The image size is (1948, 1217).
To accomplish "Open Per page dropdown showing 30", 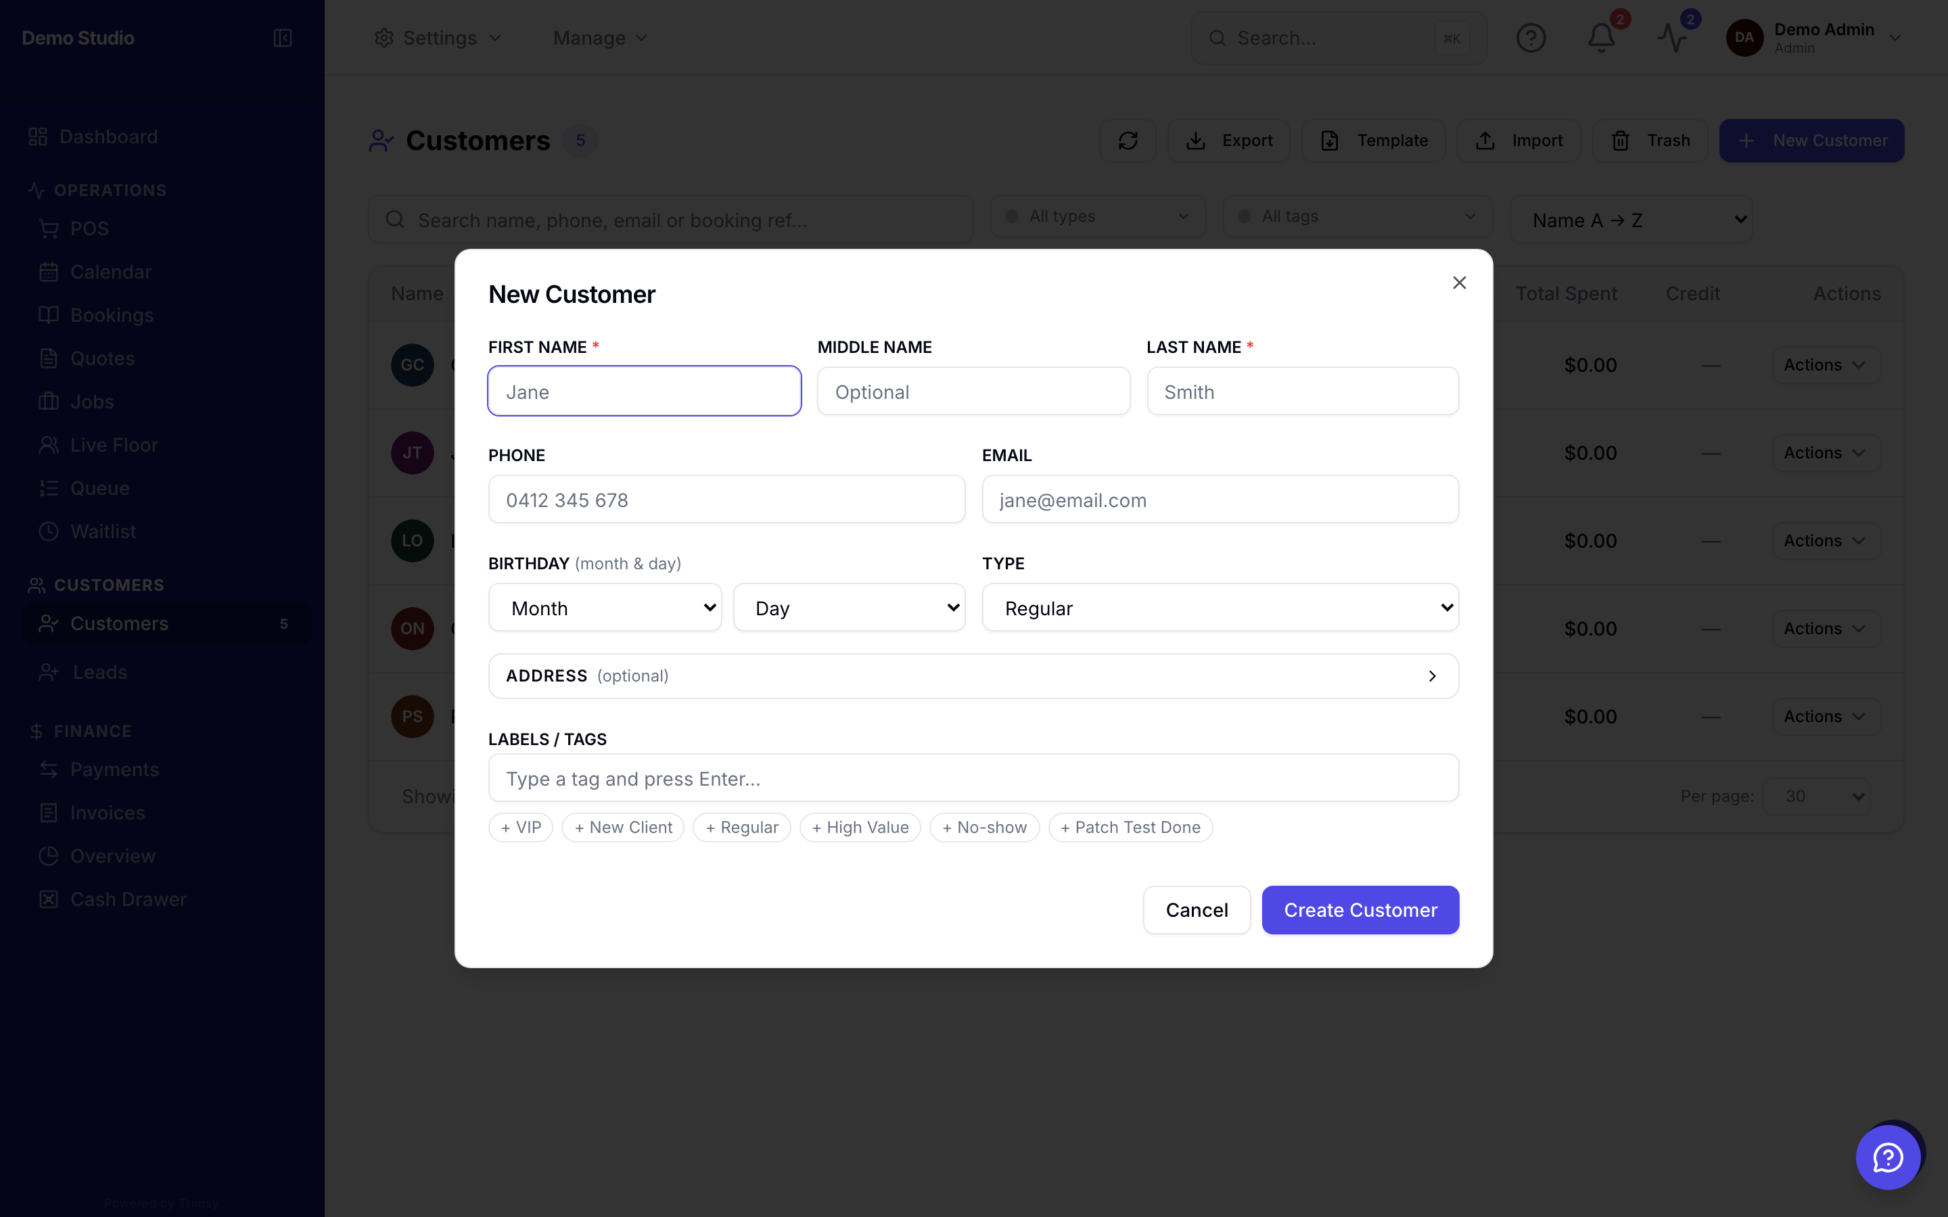I will coord(1816,796).
